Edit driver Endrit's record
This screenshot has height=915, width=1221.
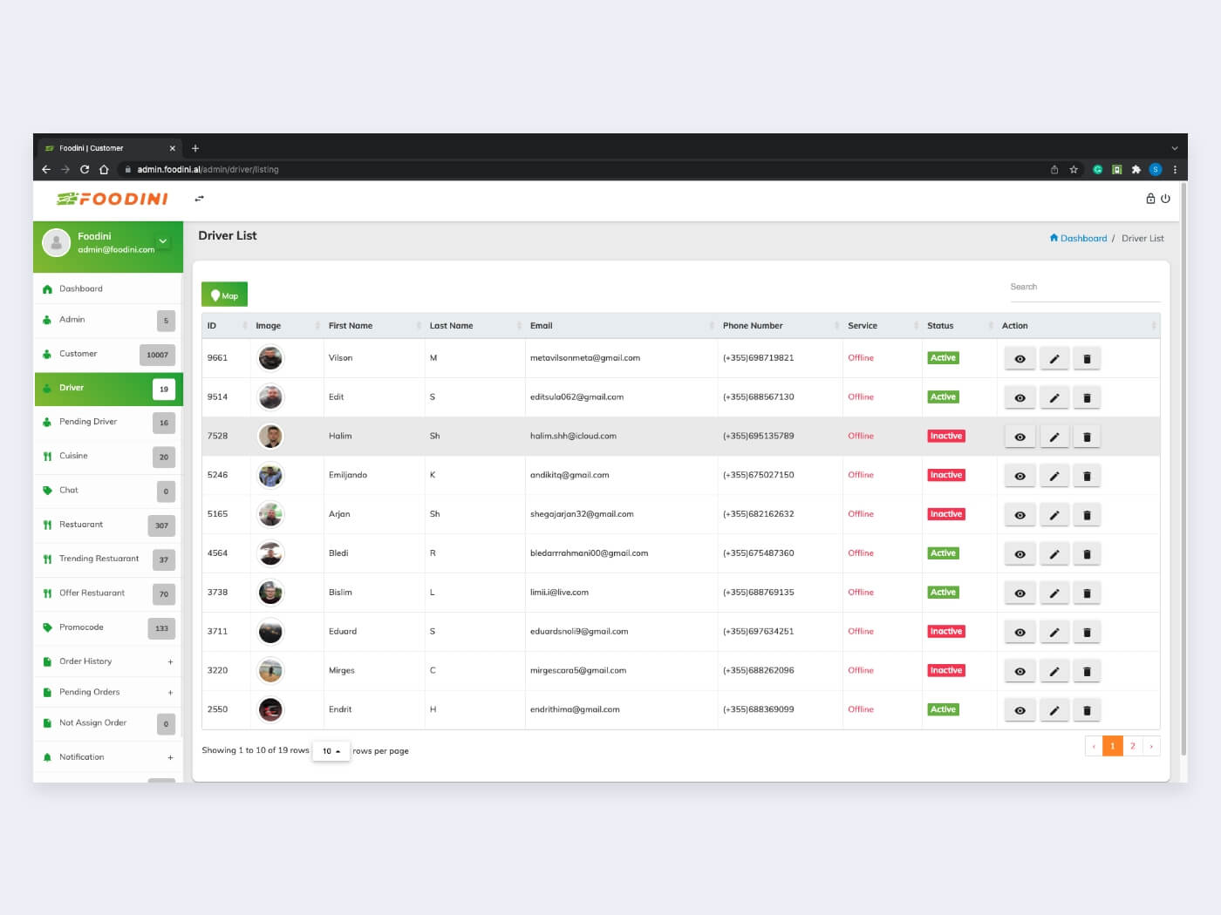[x=1054, y=711]
